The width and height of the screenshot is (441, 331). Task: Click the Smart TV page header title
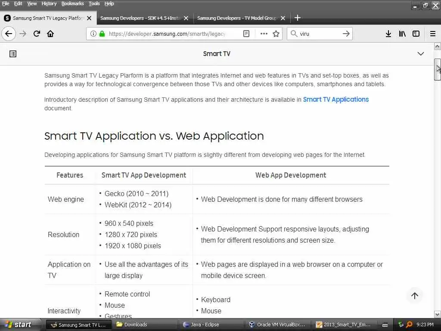217,54
